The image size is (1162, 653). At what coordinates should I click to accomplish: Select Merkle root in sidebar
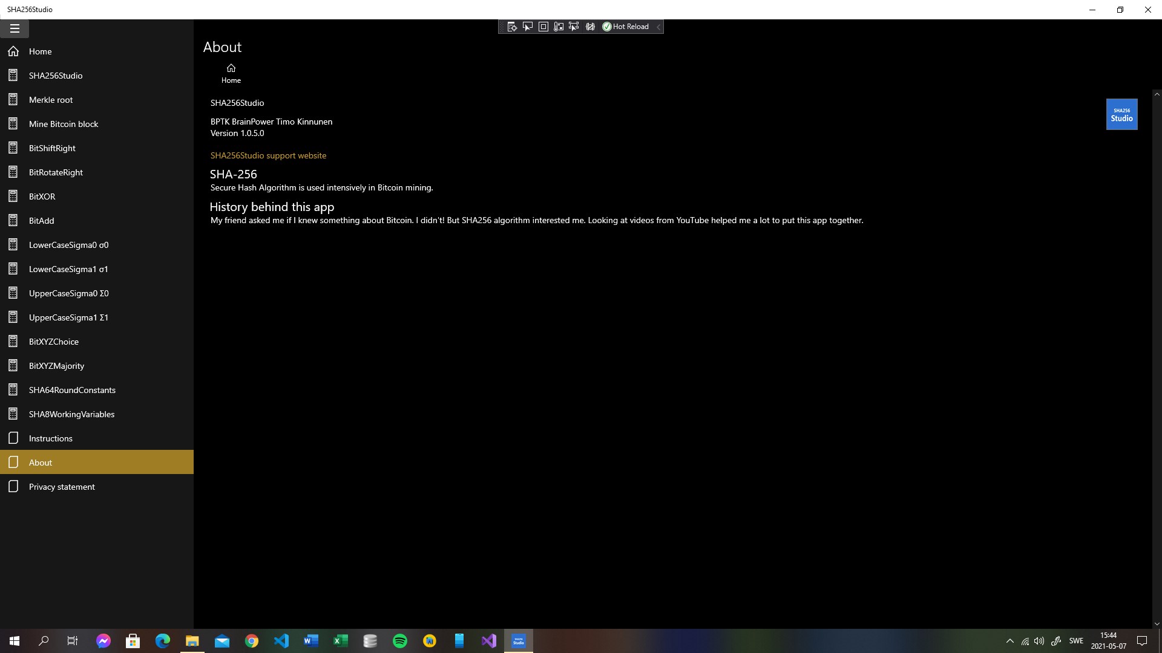pyautogui.click(x=51, y=100)
